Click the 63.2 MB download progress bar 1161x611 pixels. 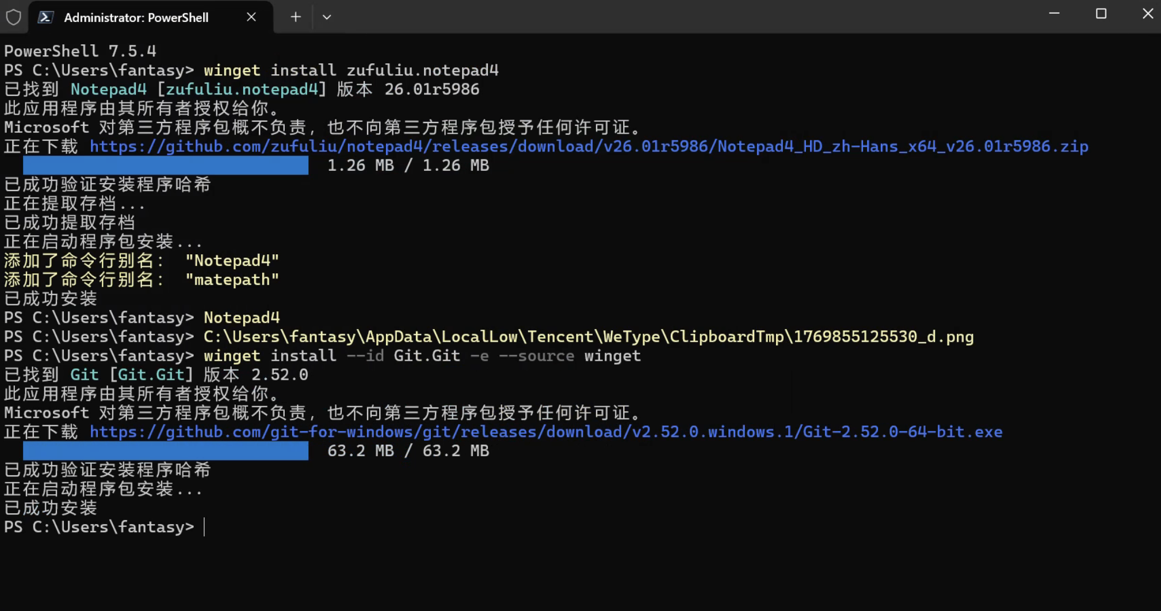166,451
